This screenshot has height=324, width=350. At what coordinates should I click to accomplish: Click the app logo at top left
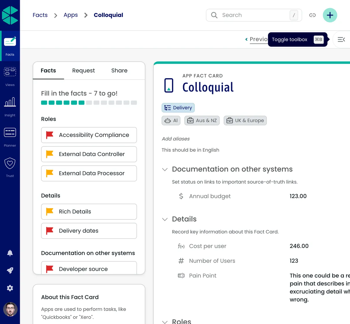click(10, 15)
